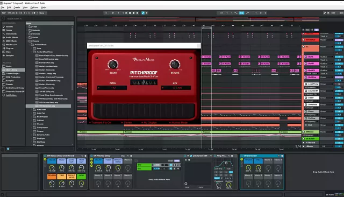Close the pitchproof plugin window
Image resolution: width=344 pixels, height=197 pixels.
click(x=198, y=46)
